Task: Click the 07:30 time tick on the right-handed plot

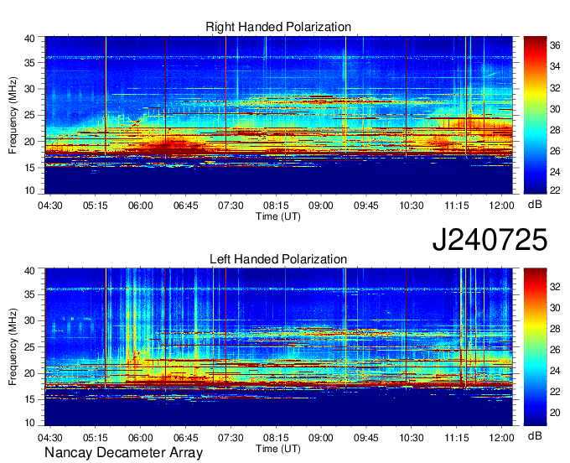Action: coord(231,205)
